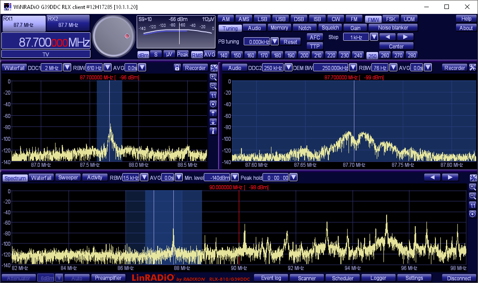
Task: Open the Memory tab in the receiver controls
Action: (x=279, y=27)
